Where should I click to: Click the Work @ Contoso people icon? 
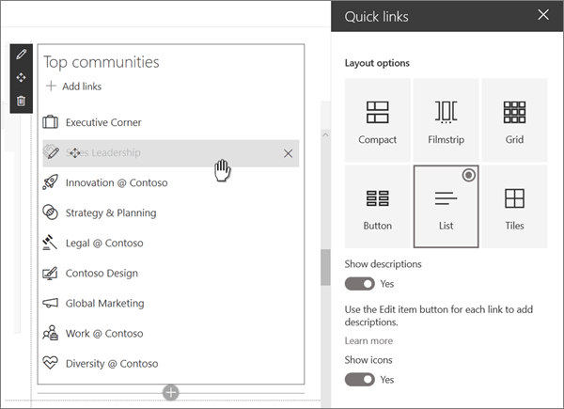click(50, 333)
